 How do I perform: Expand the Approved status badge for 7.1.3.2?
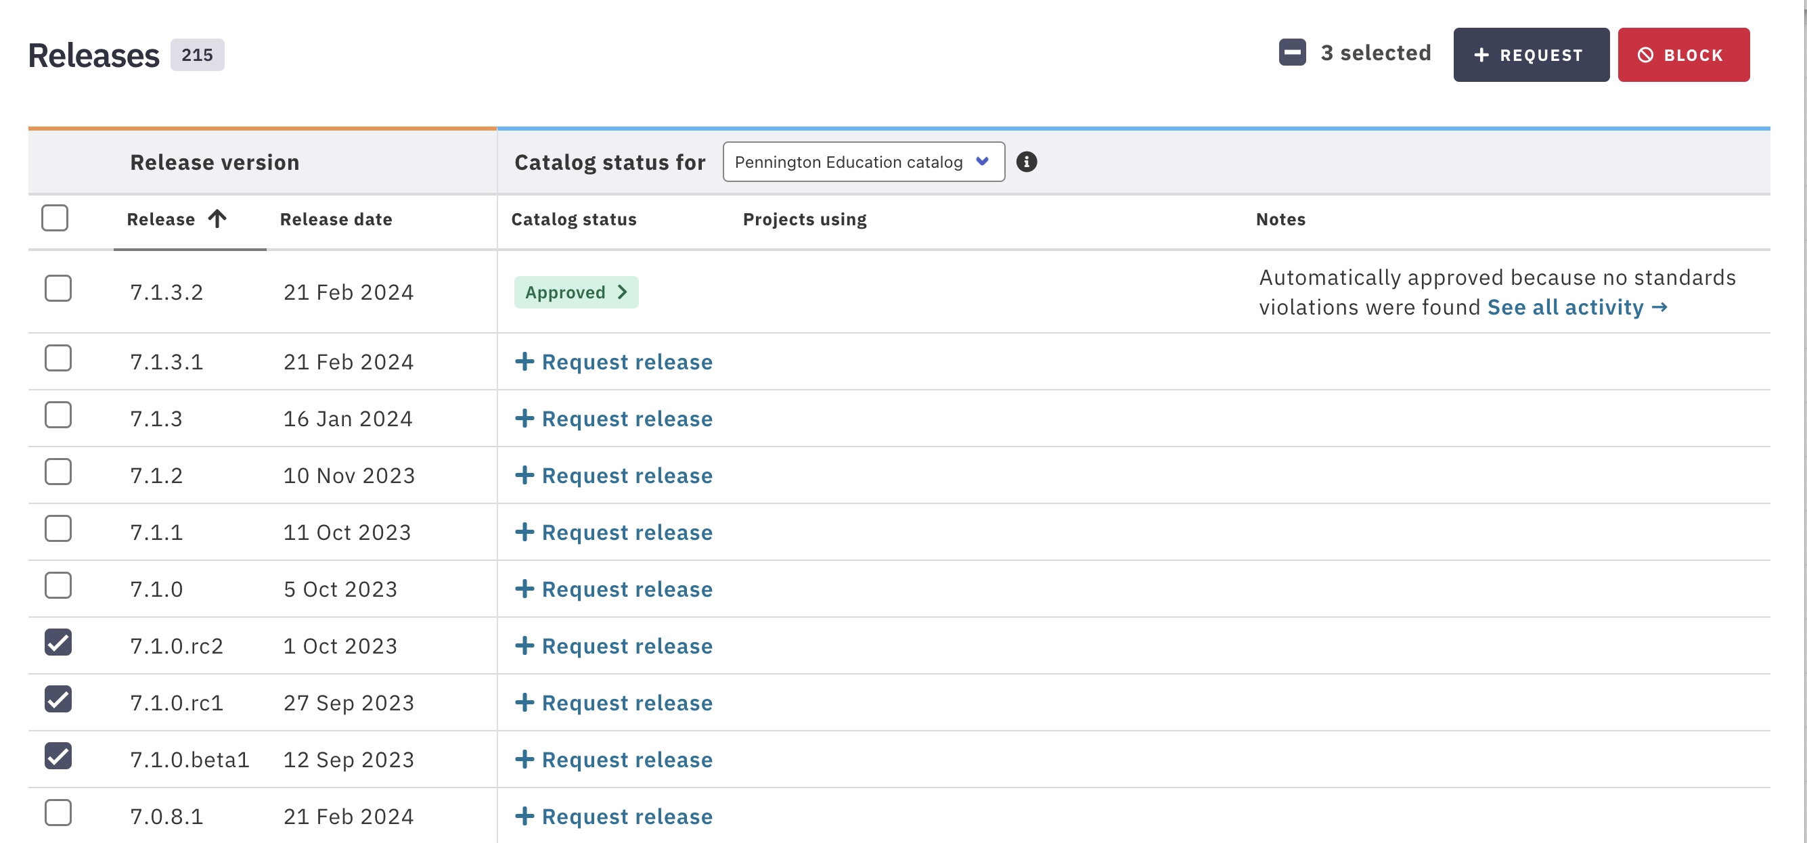[x=576, y=292]
